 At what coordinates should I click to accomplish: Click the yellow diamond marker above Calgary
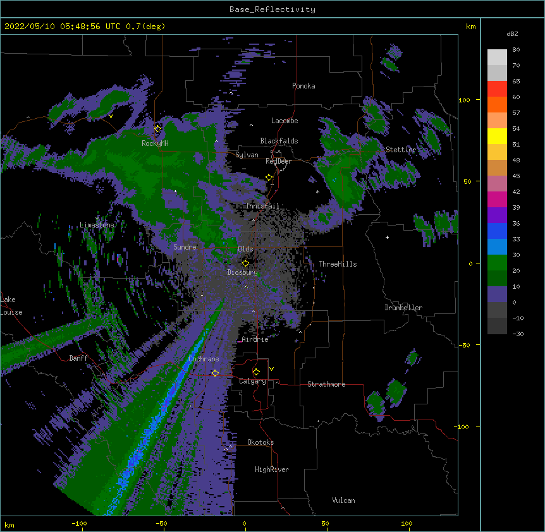click(x=256, y=372)
